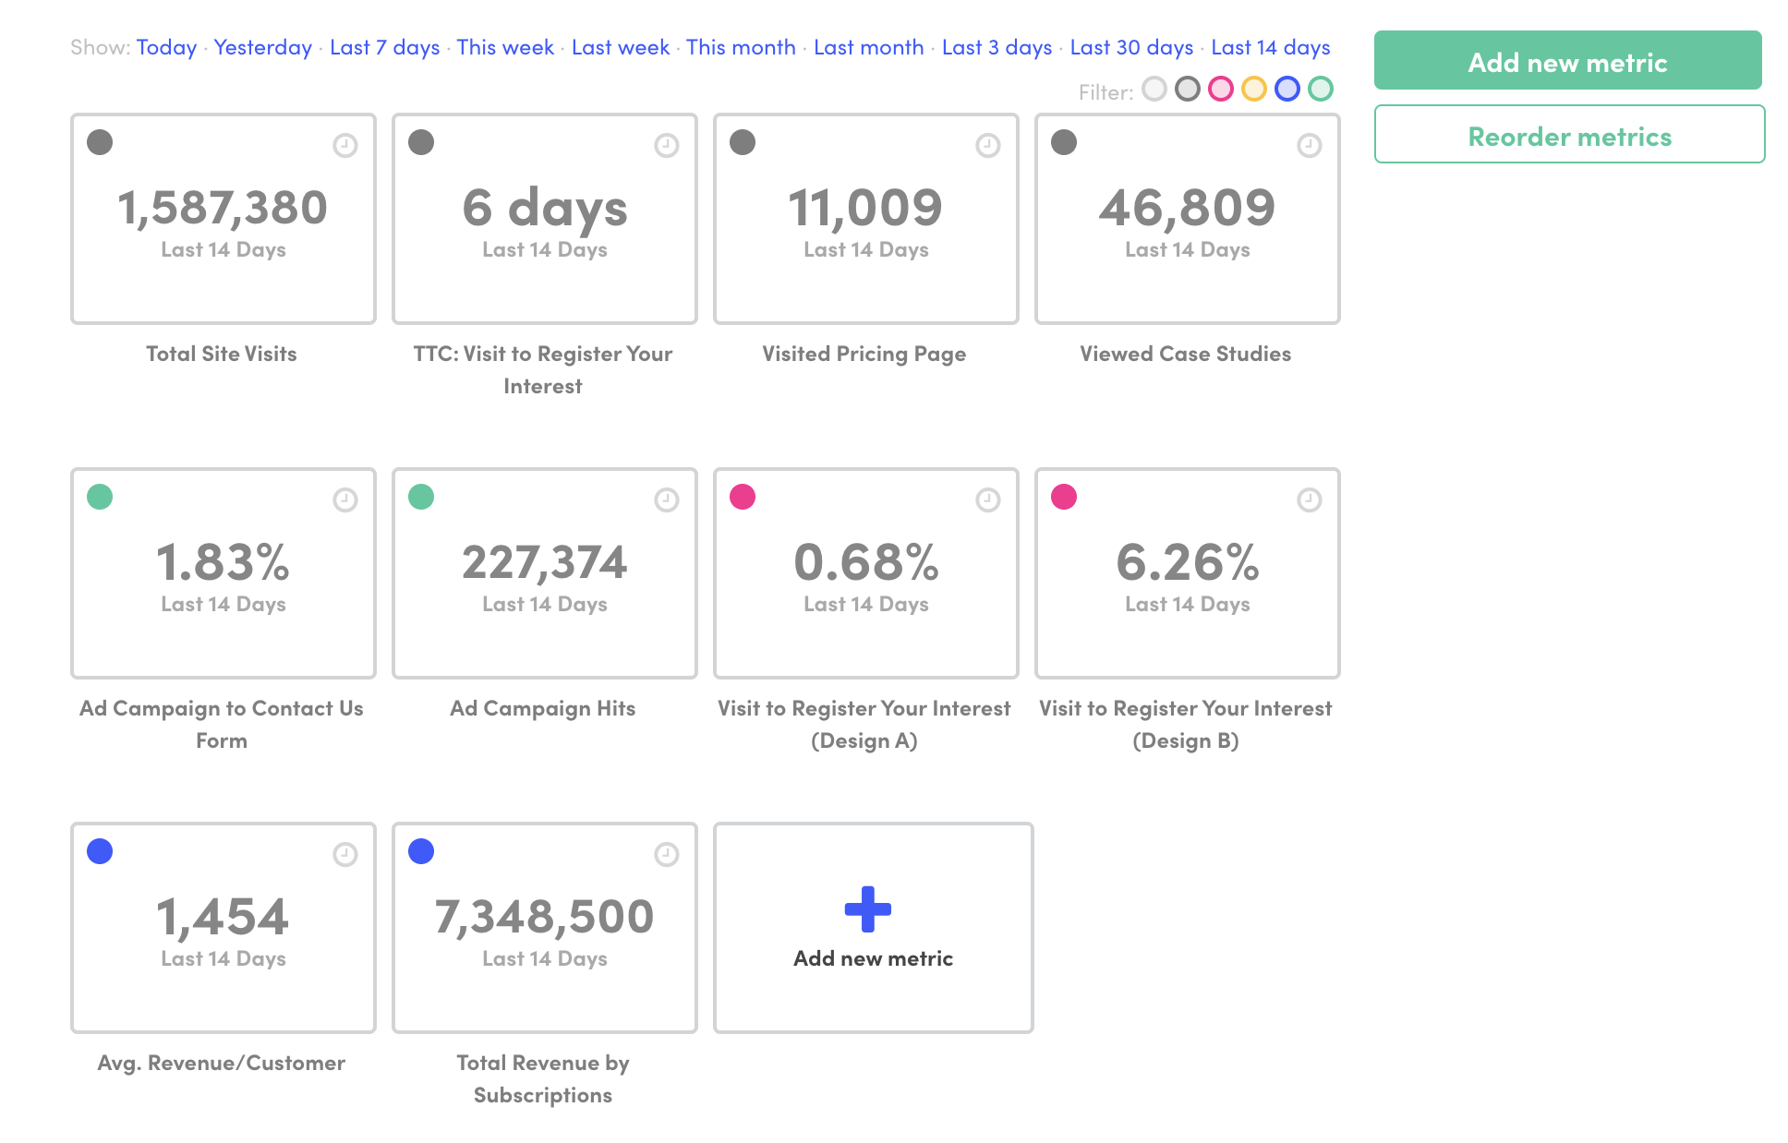
Task: Toggle the gray filter dot
Action: (1188, 90)
